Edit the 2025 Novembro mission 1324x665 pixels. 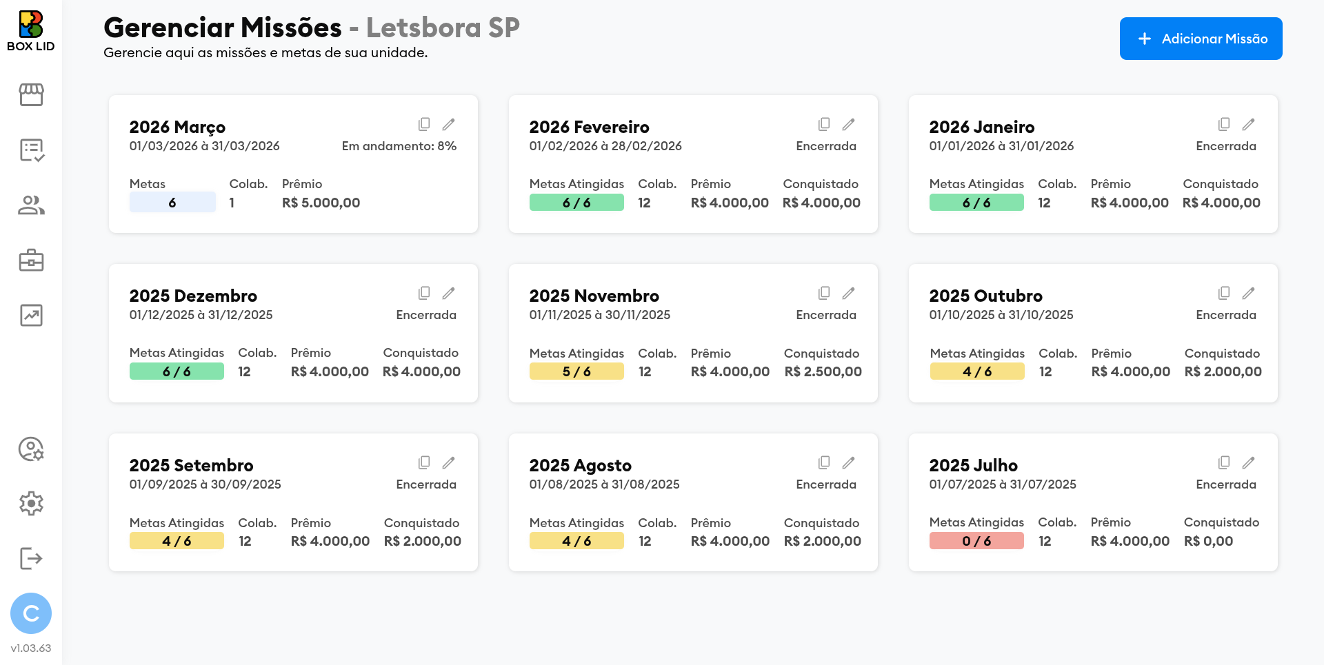[849, 293]
